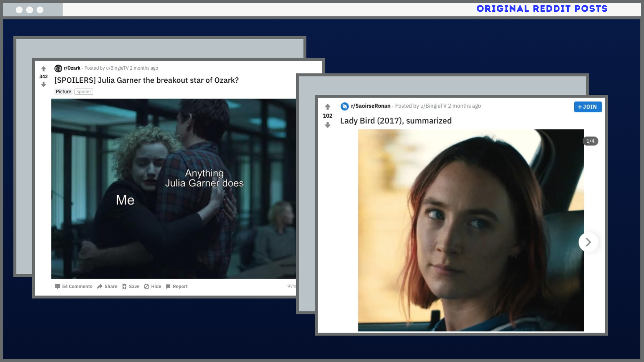Screen dimensions: 644x362
Task: Open the r/SaoirseRonan subreddit link
Action: (371, 106)
